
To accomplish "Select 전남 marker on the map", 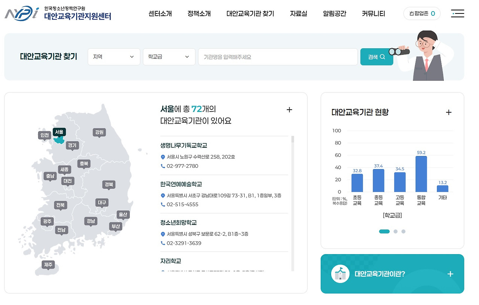I will coord(61,230).
